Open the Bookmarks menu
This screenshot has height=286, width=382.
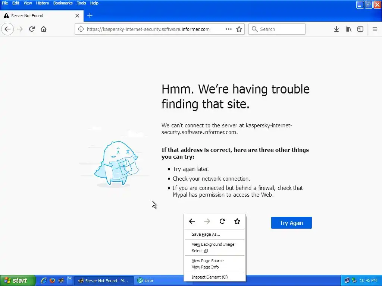[x=63, y=3]
